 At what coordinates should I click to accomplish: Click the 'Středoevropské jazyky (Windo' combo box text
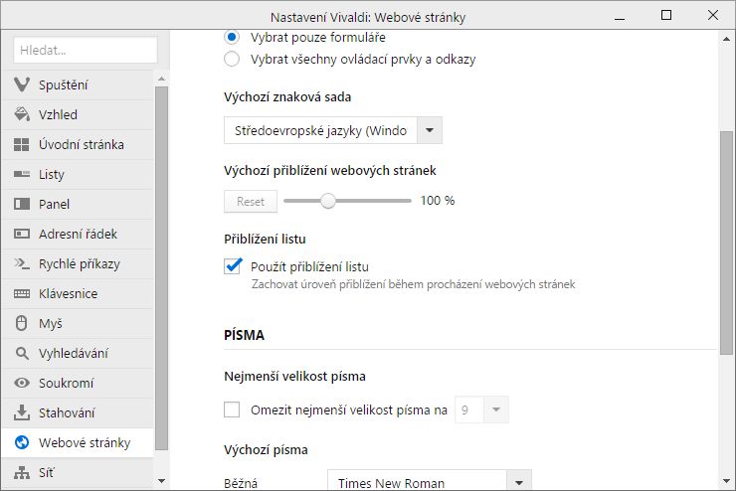click(320, 130)
